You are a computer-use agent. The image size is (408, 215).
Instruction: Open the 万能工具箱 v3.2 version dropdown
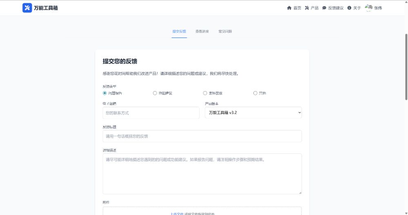pos(253,112)
